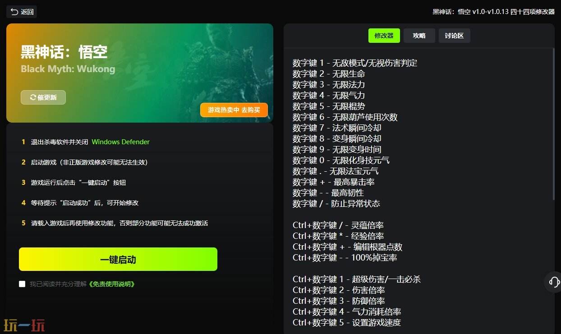Click step 1 退出杀毒软件并关闭 text
561x334 pixels.
[x=60, y=142]
